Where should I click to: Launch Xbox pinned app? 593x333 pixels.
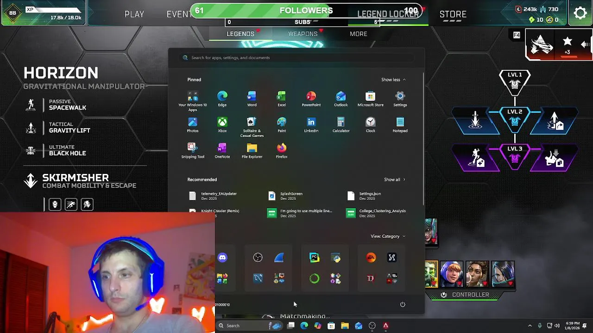click(222, 124)
